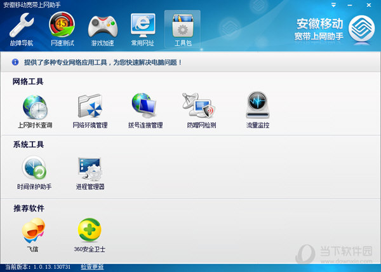Image resolution: width=381 pixels, height=272 pixels.
Task: Click the 工具包 tab label
Action: pos(183,43)
